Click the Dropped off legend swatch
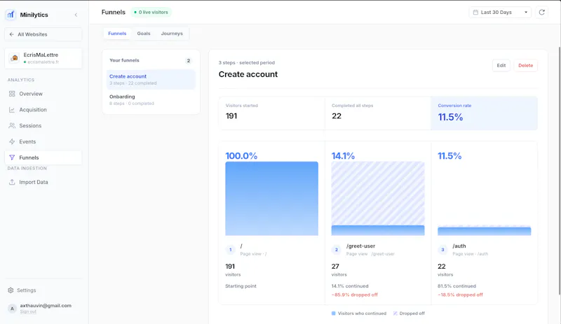This screenshot has width=561, height=324. (x=395, y=314)
